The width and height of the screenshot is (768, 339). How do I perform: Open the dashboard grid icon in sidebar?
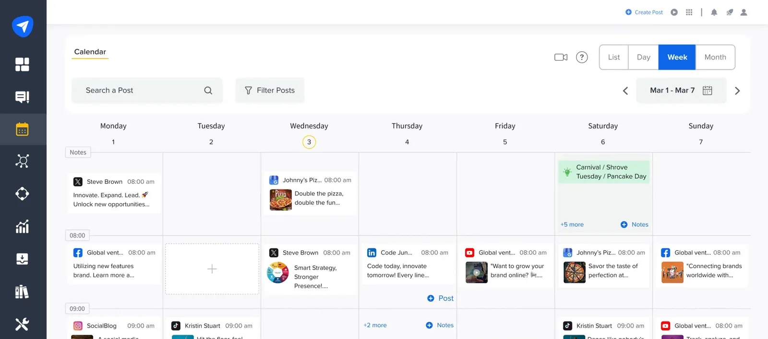pos(22,64)
